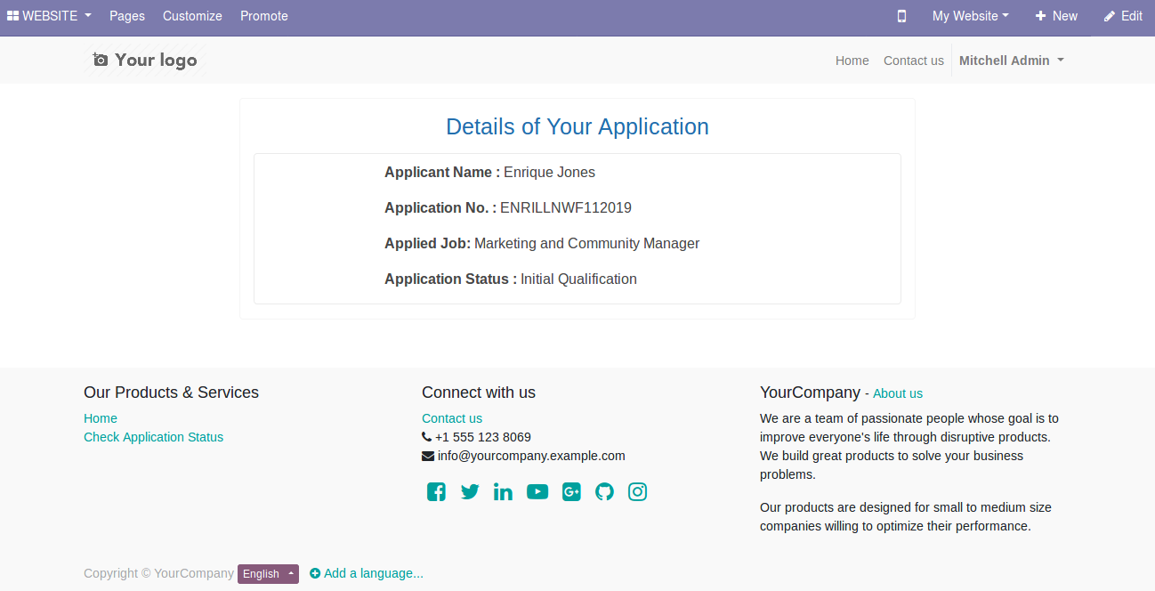The image size is (1155, 591).
Task: Click the Google+ footer icon
Action: click(x=570, y=491)
